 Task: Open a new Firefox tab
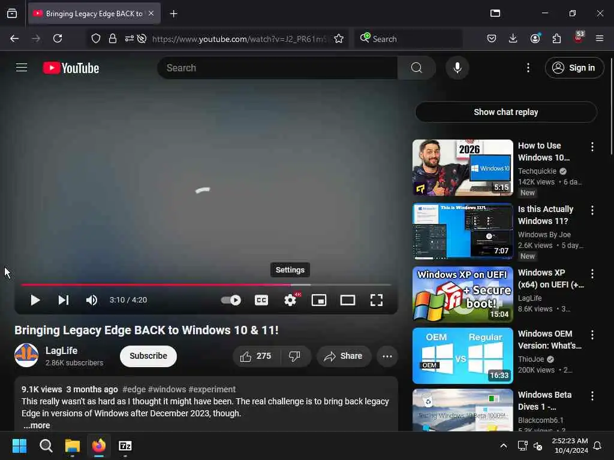click(173, 14)
